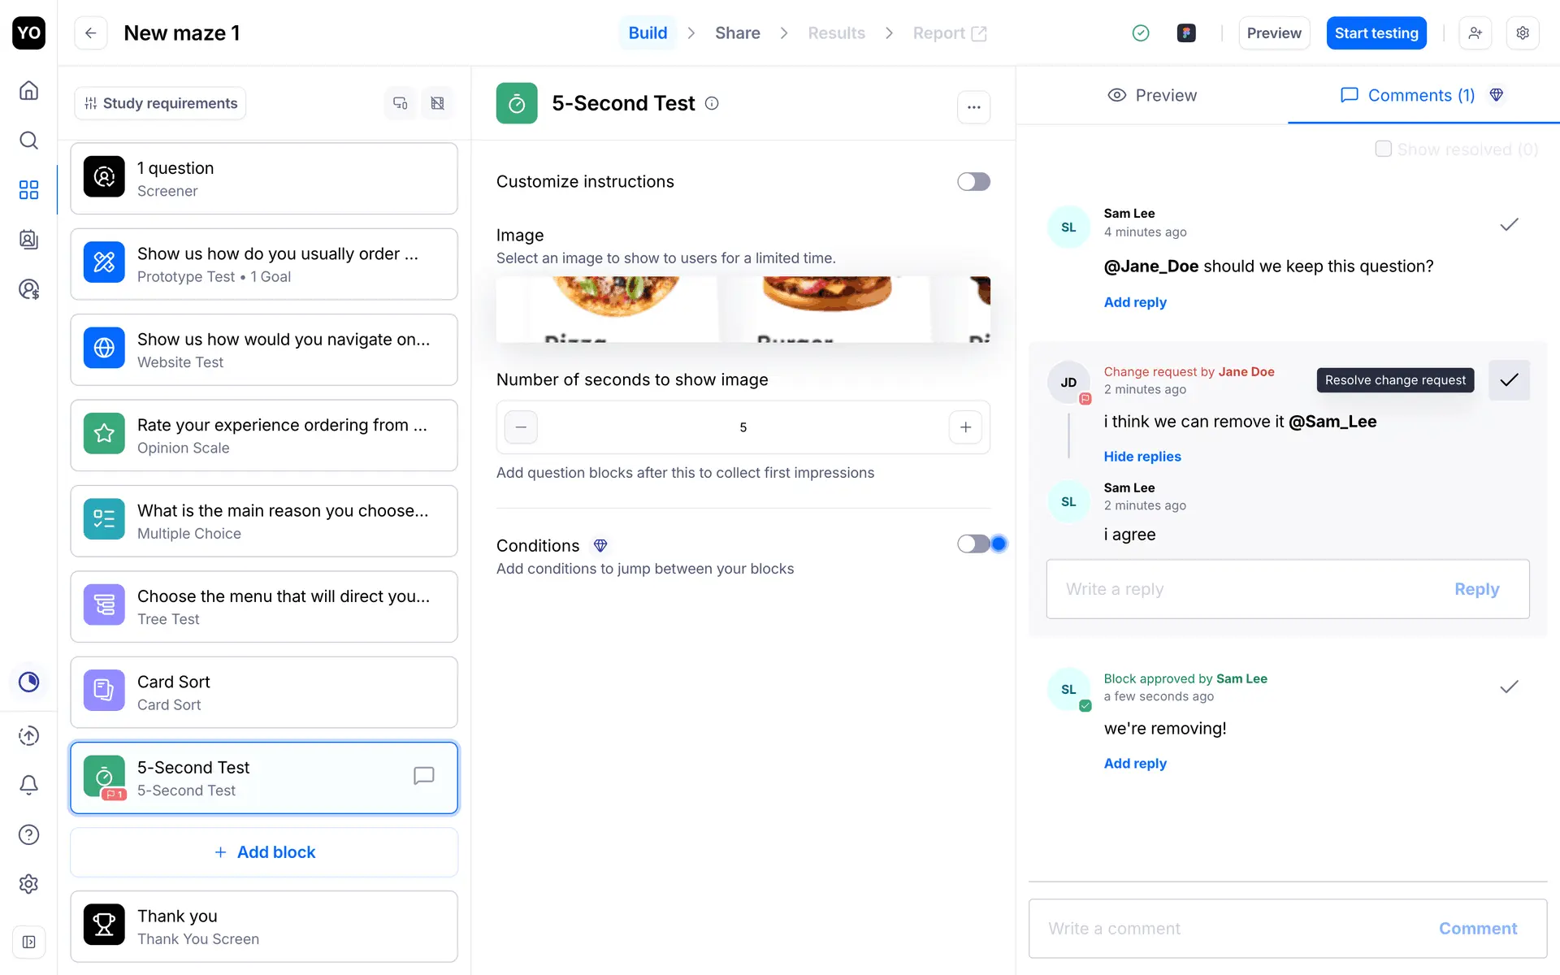Toggle Customize instructions switch

pos(973,182)
